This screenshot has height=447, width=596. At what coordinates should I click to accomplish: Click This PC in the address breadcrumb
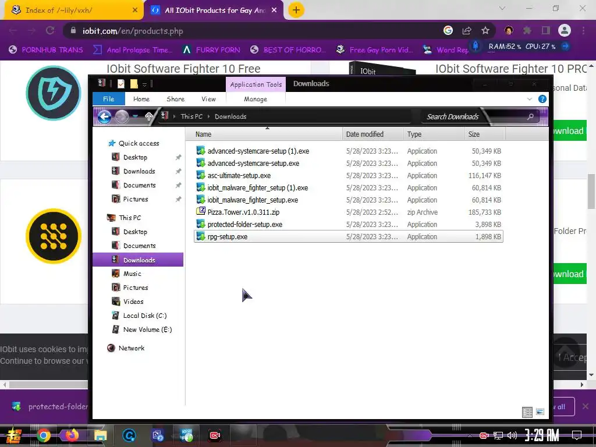[191, 116]
